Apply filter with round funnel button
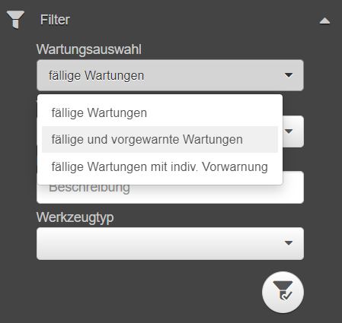 (x=283, y=292)
